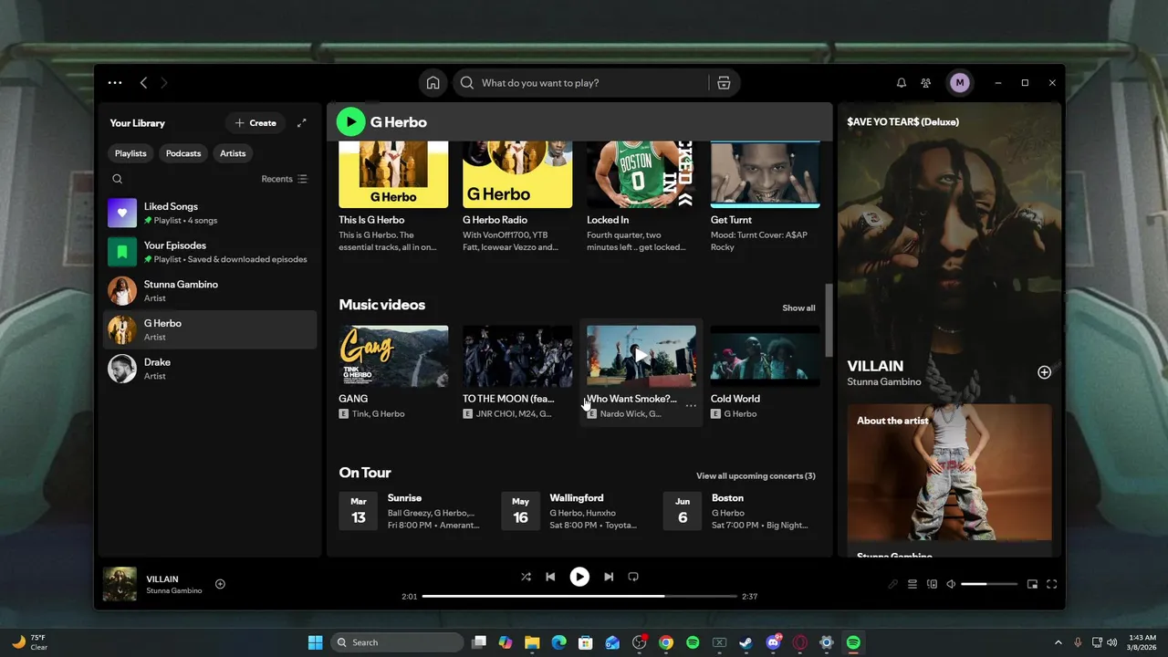Open the Recents sort dropdown
Image resolution: width=1168 pixels, height=657 pixels.
(x=285, y=179)
